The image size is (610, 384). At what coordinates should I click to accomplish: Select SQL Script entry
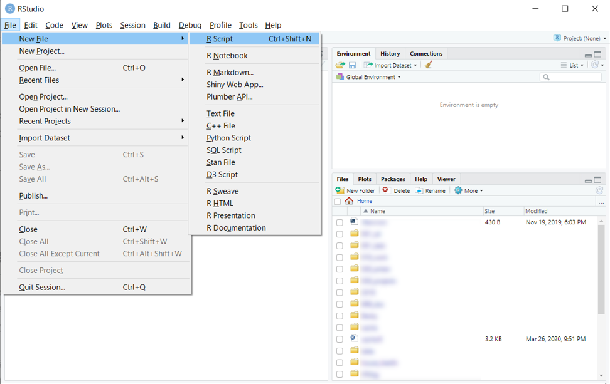click(x=254, y=150)
